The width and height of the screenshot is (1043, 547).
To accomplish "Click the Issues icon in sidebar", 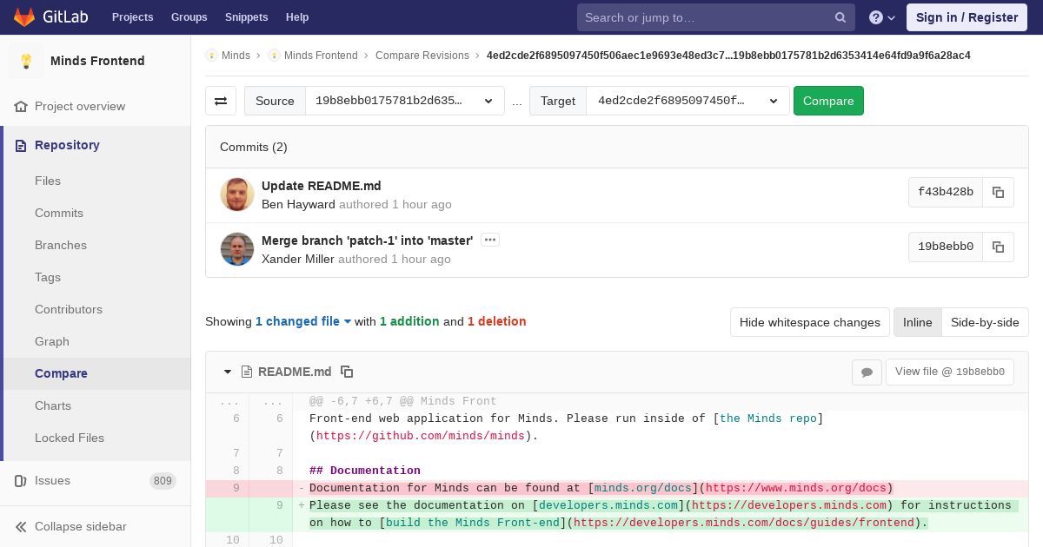I will [x=21, y=480].
